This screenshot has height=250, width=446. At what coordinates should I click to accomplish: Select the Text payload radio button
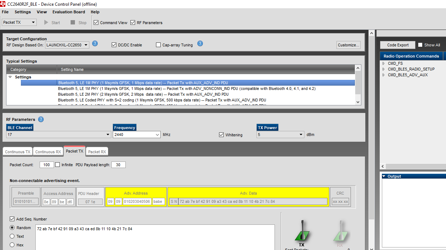pos(12,236)
